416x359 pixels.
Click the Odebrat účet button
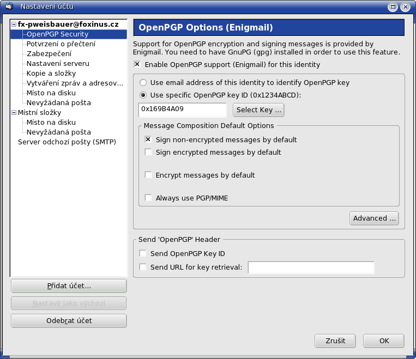pyautogui.click(x=69, y=321)
